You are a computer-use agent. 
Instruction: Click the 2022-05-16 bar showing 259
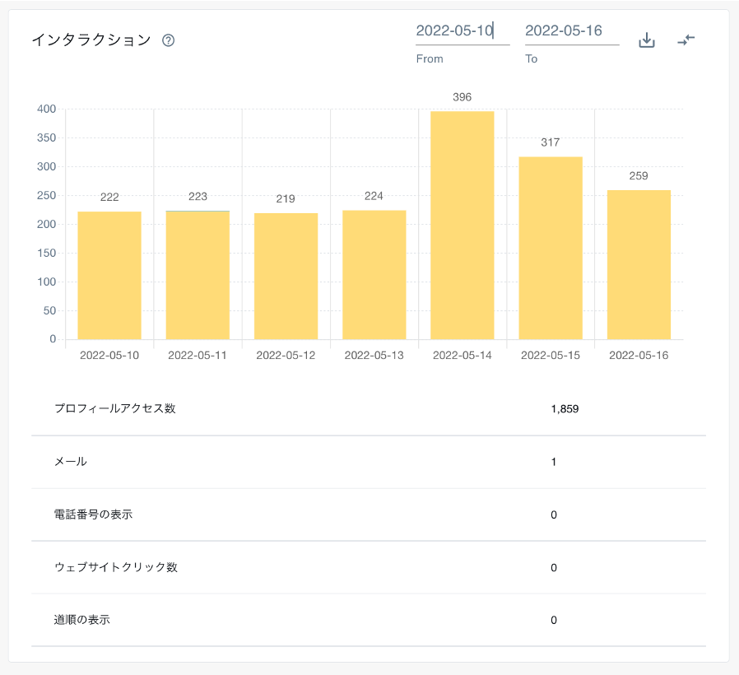[639, 264]
